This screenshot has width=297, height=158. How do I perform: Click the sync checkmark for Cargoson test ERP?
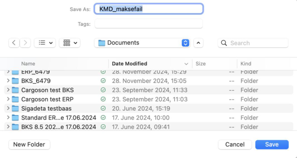[x=103, y=99]
